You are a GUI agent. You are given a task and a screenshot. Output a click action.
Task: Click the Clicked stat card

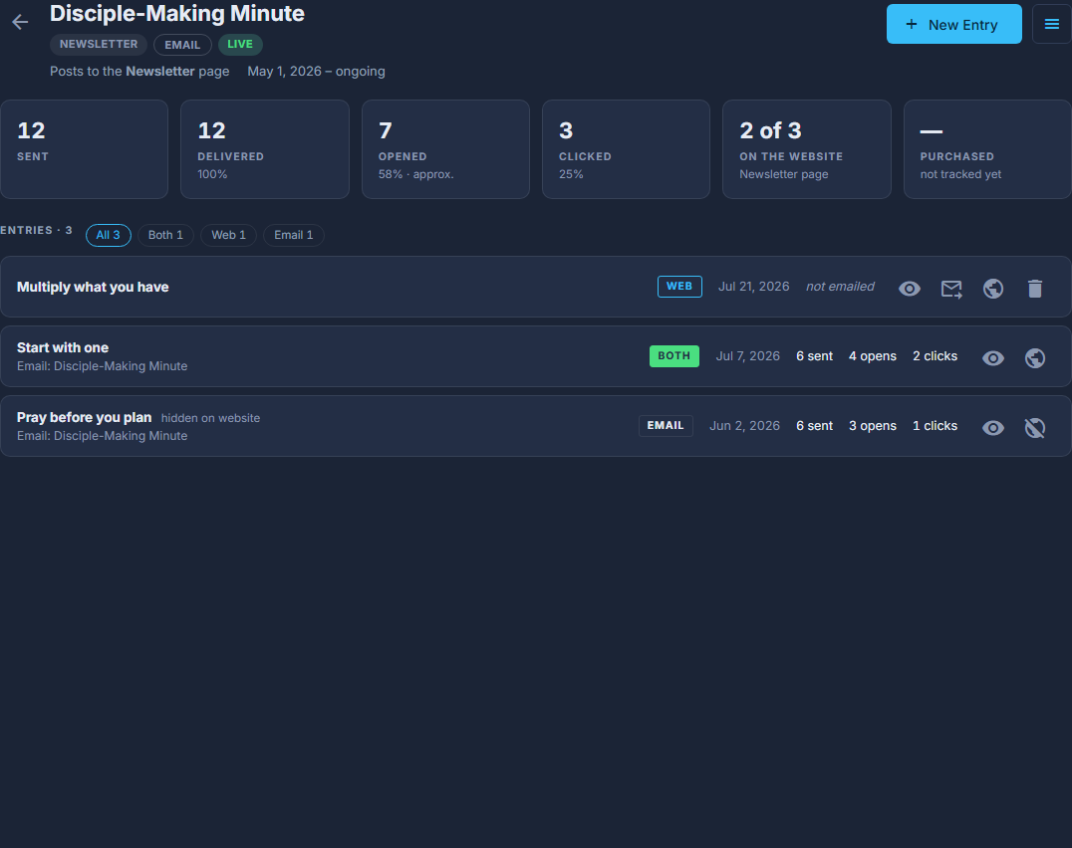(x=627, y=149)
